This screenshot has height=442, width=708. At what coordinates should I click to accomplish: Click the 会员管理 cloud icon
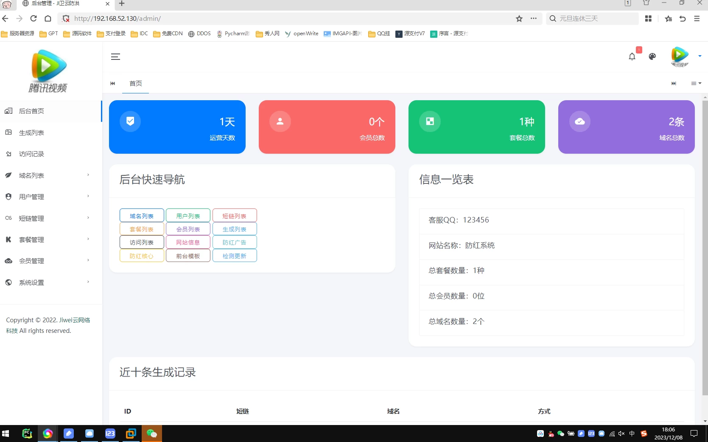coord(8,261)
